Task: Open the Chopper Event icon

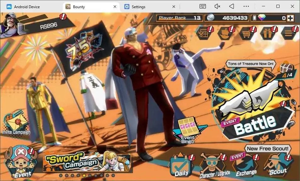Action: click(21, 162)
